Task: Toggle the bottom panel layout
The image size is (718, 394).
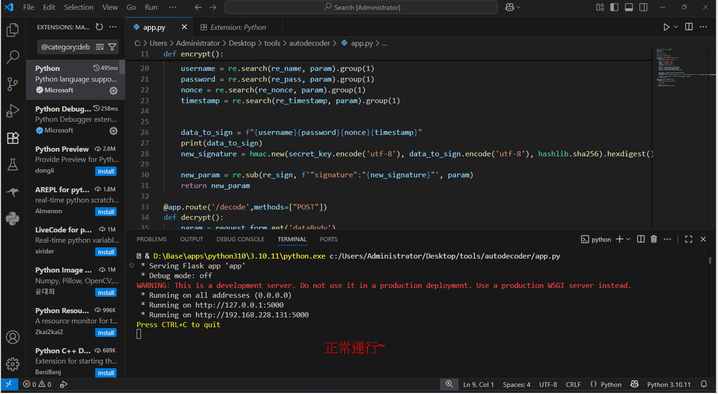Action: [629, 7]
